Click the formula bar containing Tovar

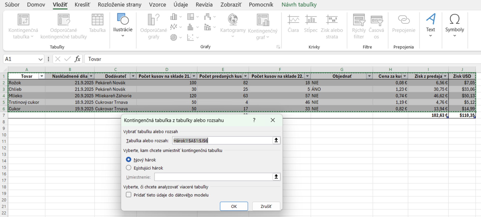(283, 59)
